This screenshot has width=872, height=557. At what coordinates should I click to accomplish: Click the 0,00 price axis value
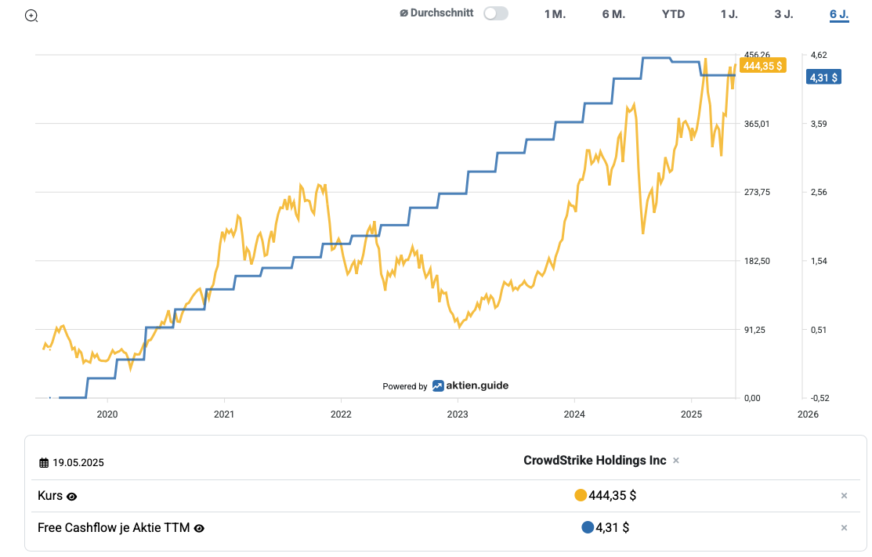pos(752,398)
